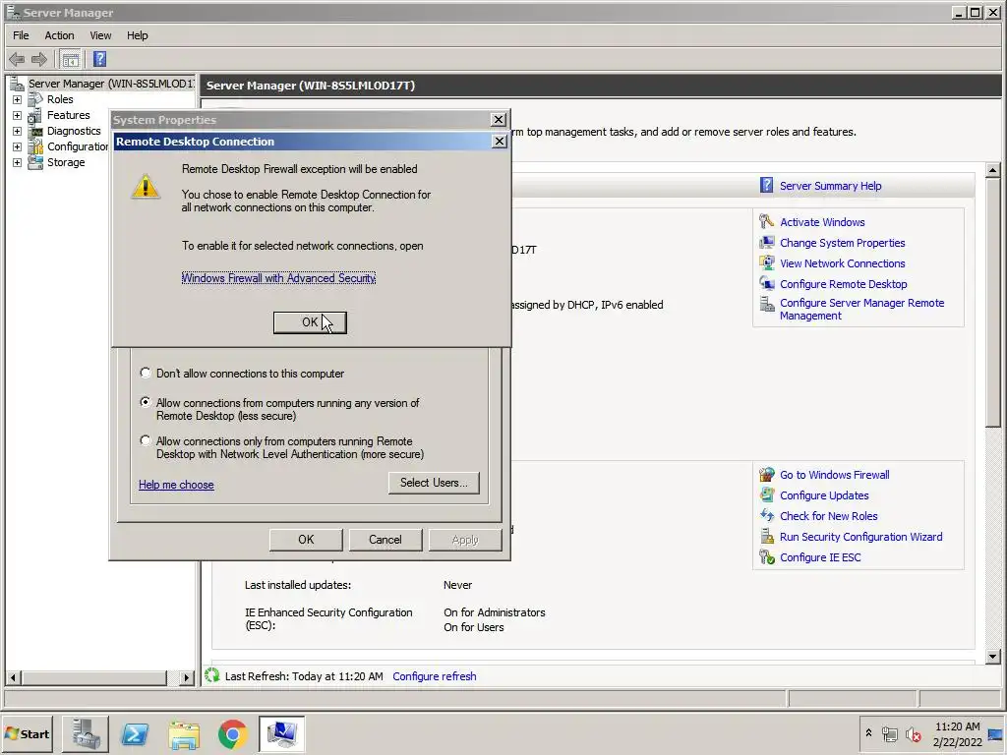Image resolution: width=1007 pixels, height=755 pixels.
Task: Open the Start menu
Action: [27, 733]
